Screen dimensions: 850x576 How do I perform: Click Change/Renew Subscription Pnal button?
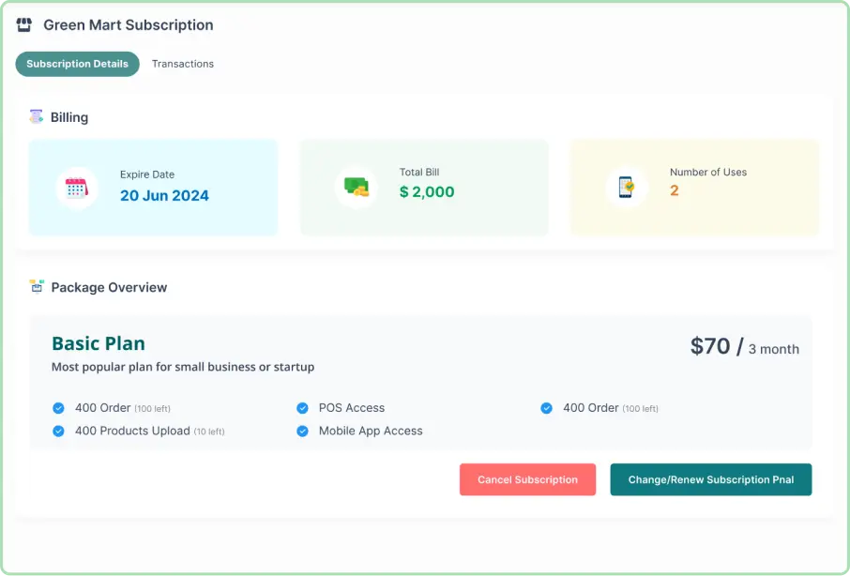pos(710,479)
